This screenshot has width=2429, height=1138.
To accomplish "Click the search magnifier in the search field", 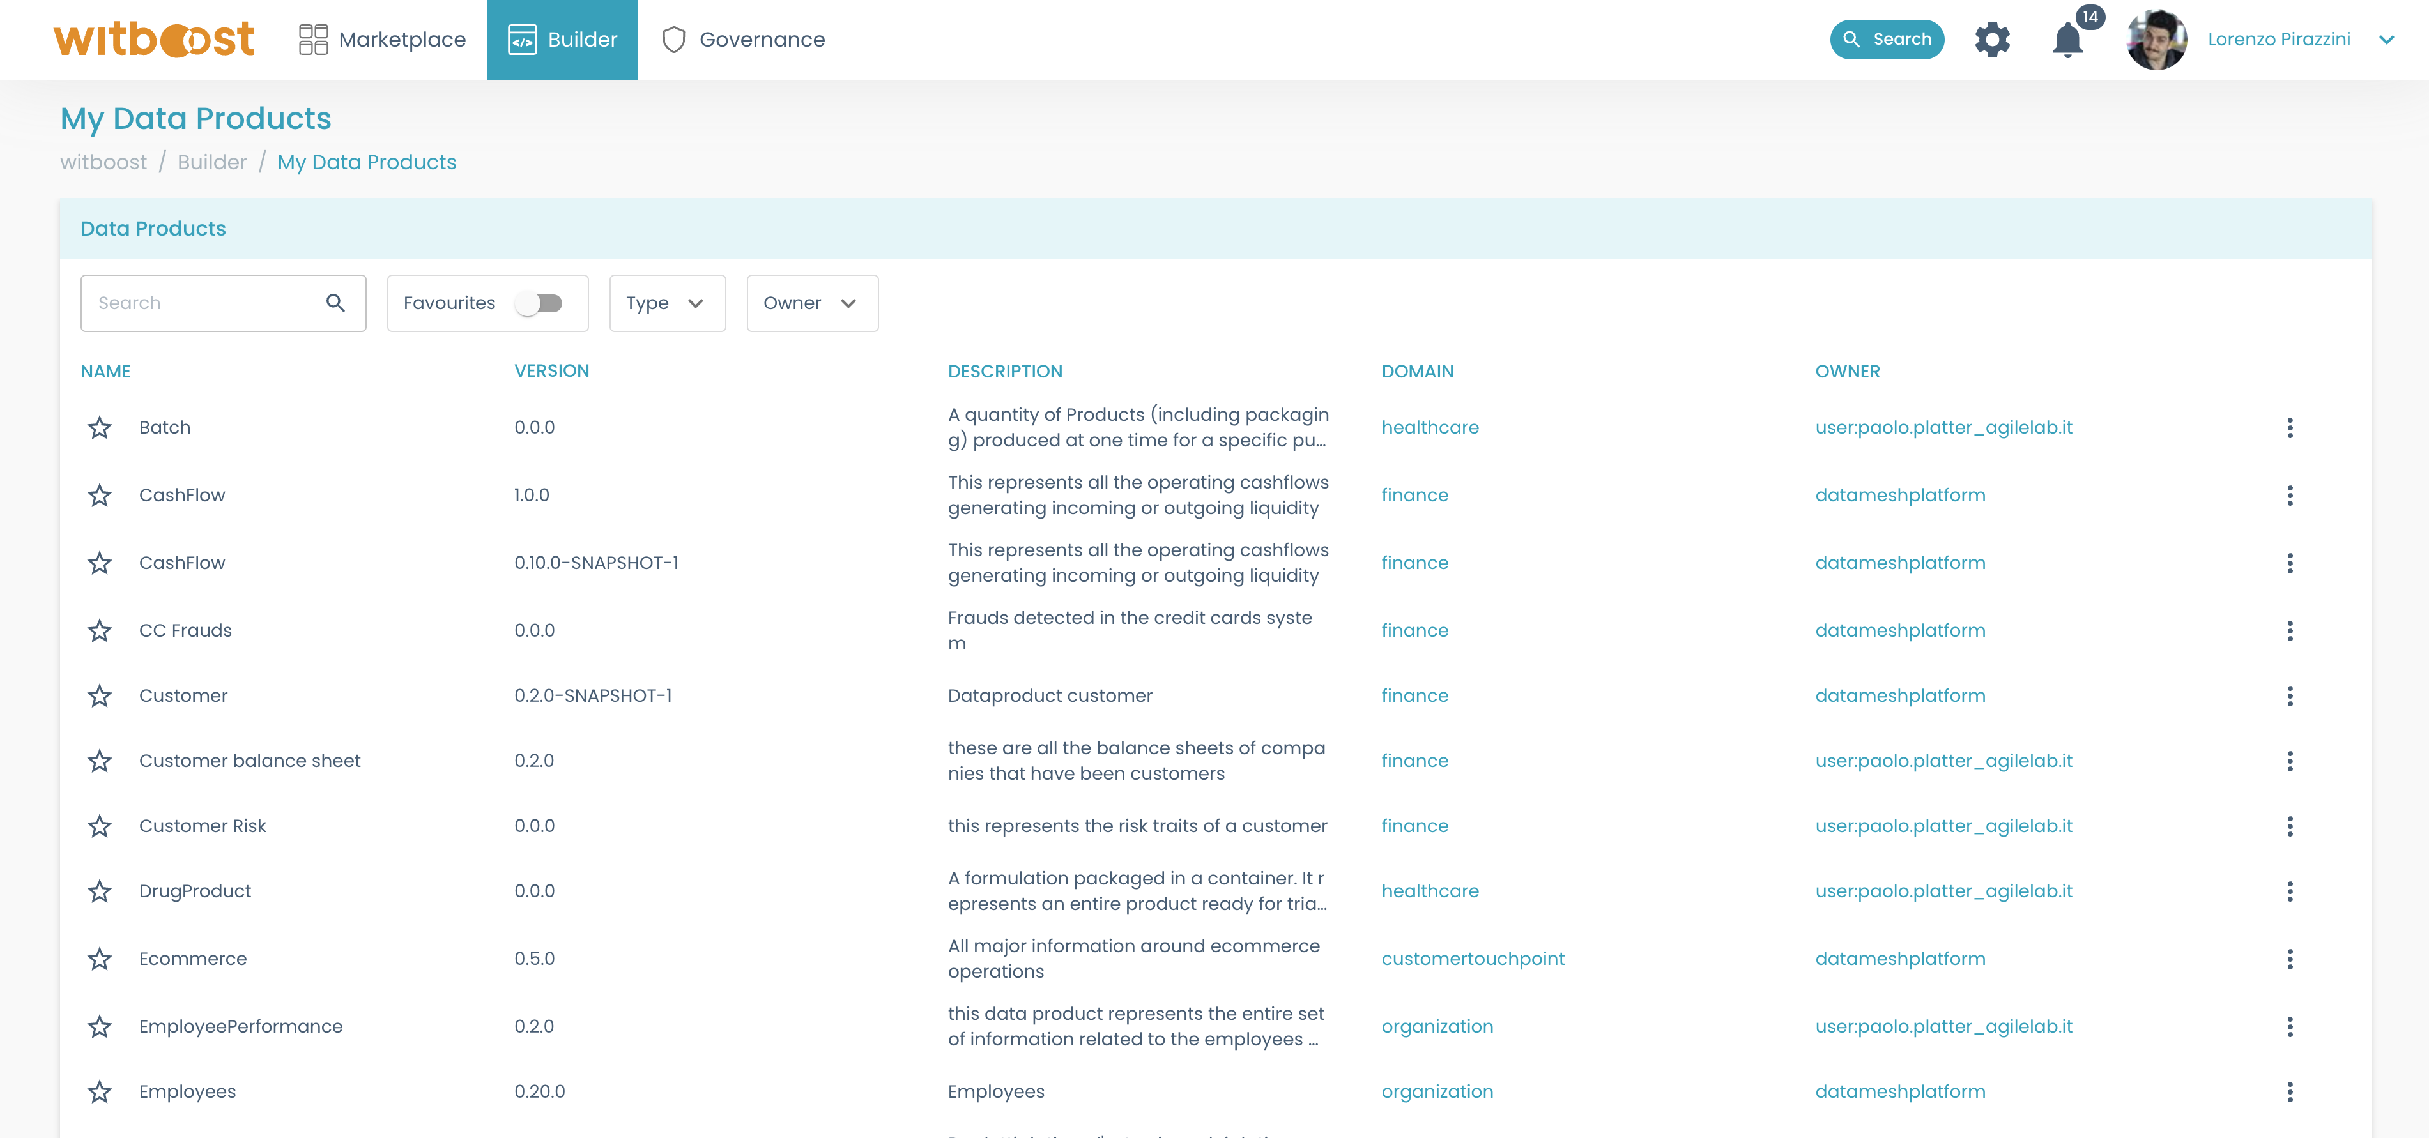I will (335, 303).
